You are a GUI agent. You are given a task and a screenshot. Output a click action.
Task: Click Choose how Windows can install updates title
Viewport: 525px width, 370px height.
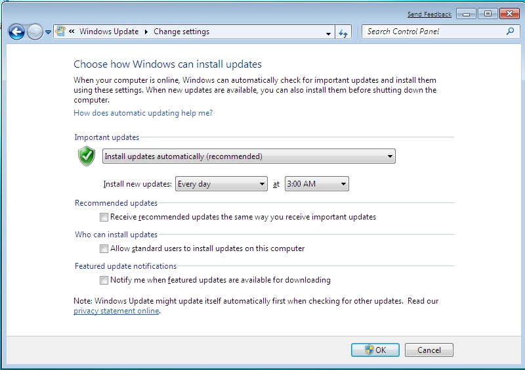point(167,64)
